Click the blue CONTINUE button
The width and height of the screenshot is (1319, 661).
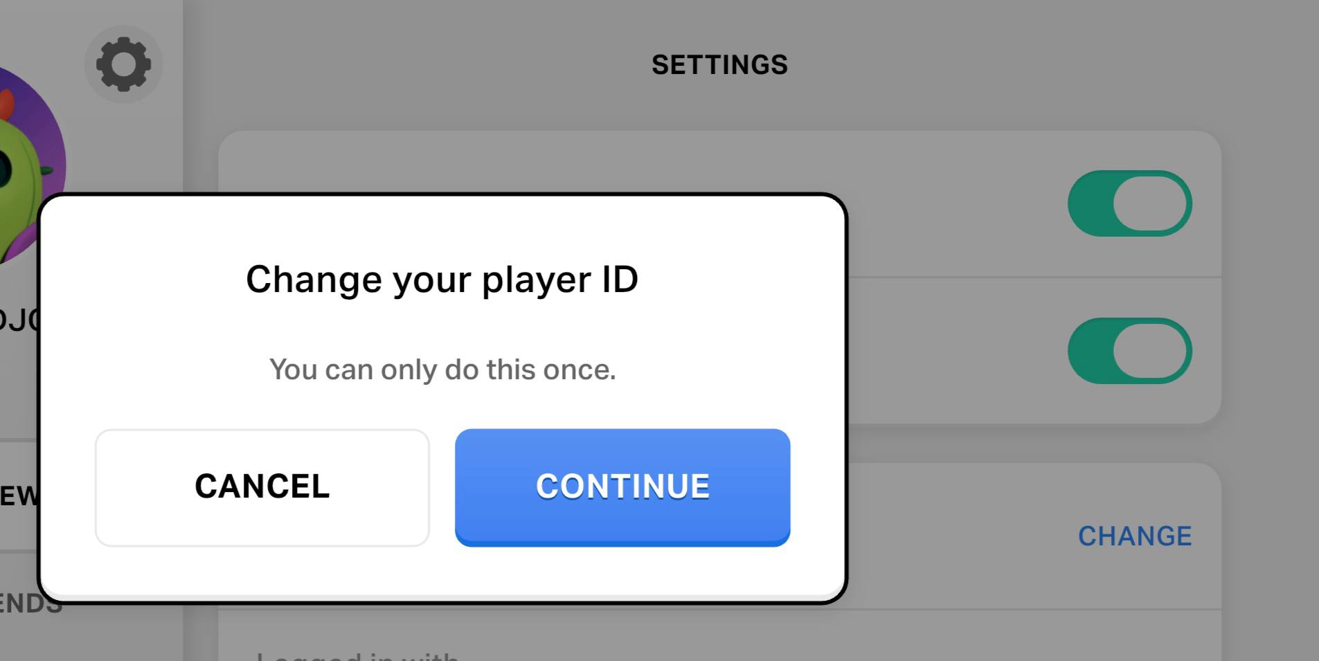tap(622, 487)
